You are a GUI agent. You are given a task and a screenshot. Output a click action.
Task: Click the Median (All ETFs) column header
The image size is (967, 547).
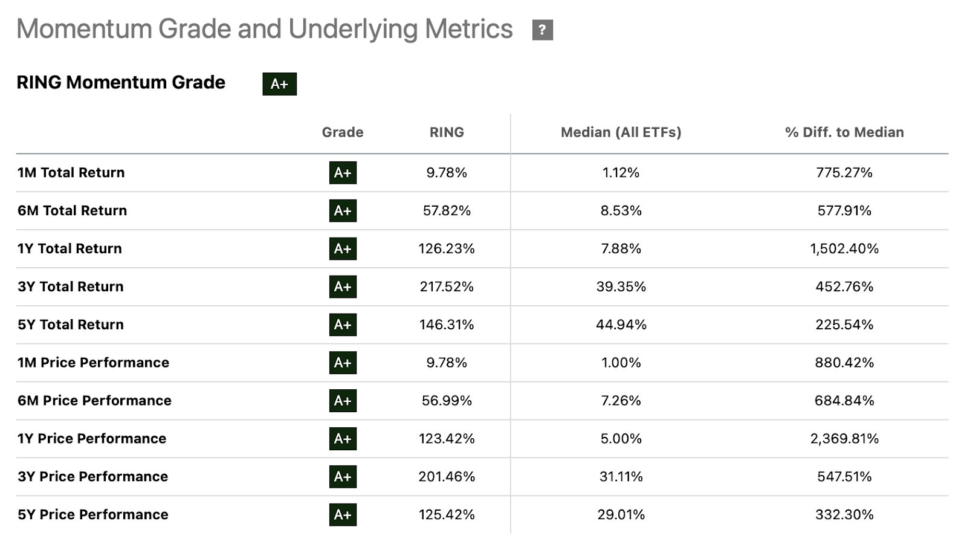pos(621,132)
